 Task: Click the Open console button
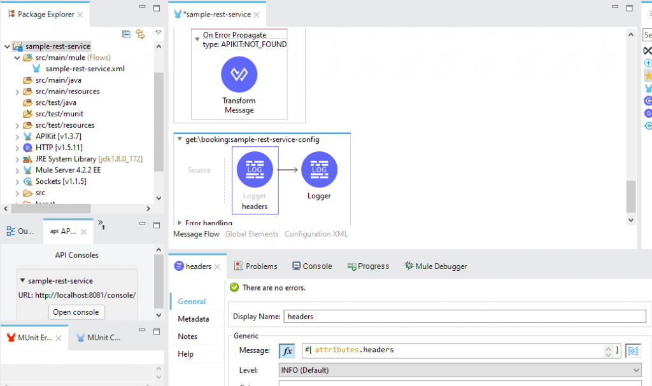pos(76,312)
